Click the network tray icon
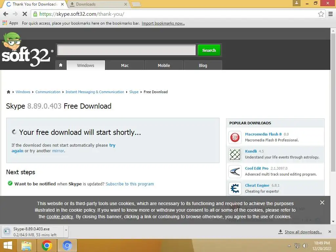 tap(297, 245)
